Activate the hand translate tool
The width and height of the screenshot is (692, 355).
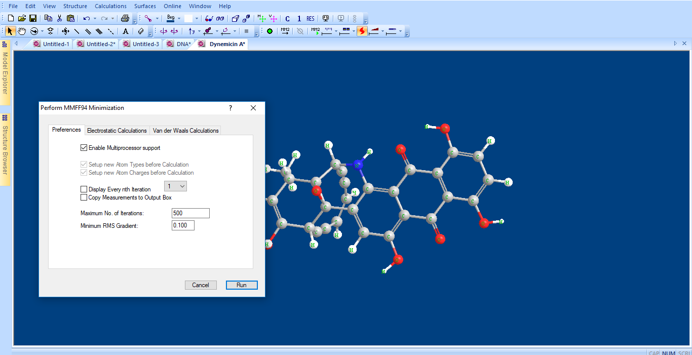22,31
